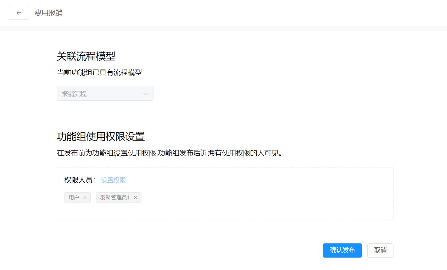This screenshot has width=447, height=270.
Task: Open the 设置权限 link
Action: click(113, 180)
